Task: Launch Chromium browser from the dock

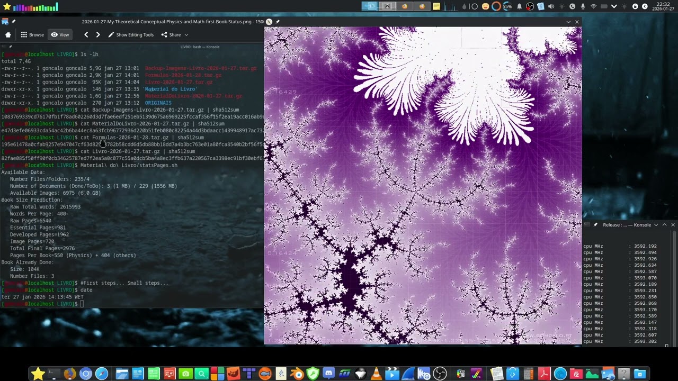Action: [x=85, y=374]
